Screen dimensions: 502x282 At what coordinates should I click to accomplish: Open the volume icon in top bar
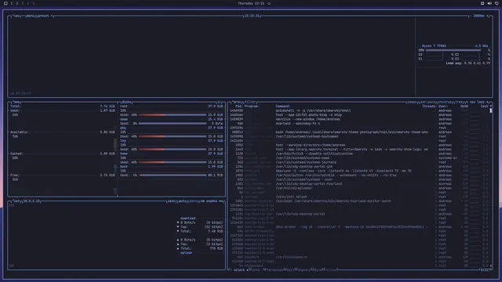pos(489,3)
